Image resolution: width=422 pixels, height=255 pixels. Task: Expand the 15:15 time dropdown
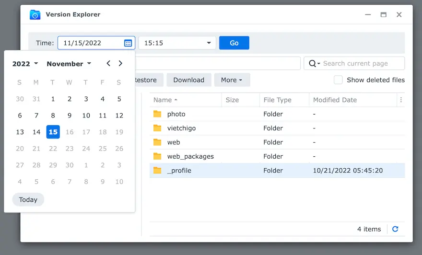pos(209,43)
